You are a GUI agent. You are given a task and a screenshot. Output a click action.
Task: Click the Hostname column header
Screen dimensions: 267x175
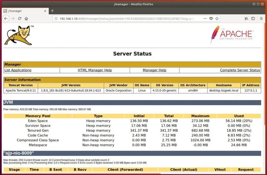(224, 85)
